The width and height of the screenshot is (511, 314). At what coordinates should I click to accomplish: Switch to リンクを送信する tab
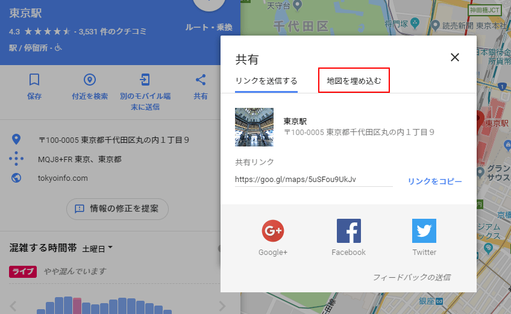pyautogui.click(x=266, y=81)
